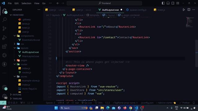Click the frontend command center search box
The height and width of the screenshot is (111, 198).
(104, 3)
